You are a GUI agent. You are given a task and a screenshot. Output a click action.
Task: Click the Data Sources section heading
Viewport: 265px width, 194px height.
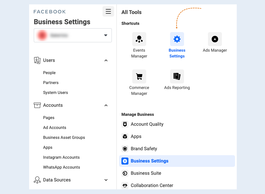(x=57, y=180)
